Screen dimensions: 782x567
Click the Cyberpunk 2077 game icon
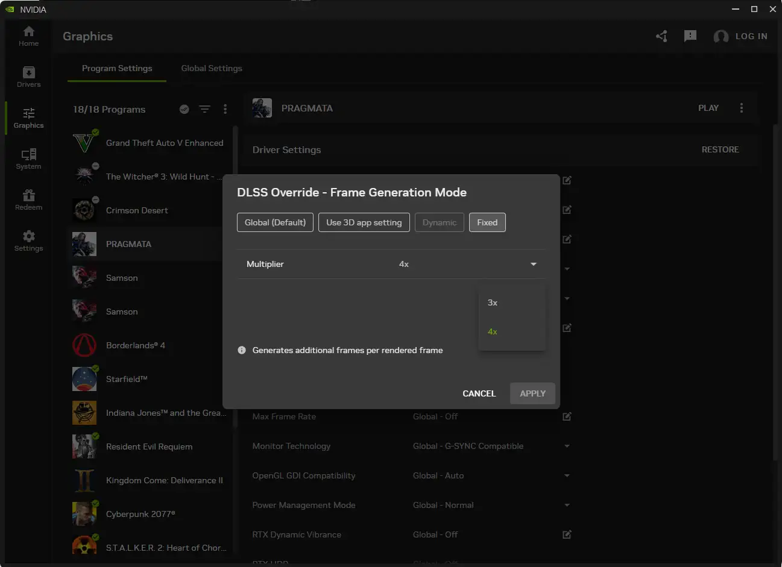84,514
